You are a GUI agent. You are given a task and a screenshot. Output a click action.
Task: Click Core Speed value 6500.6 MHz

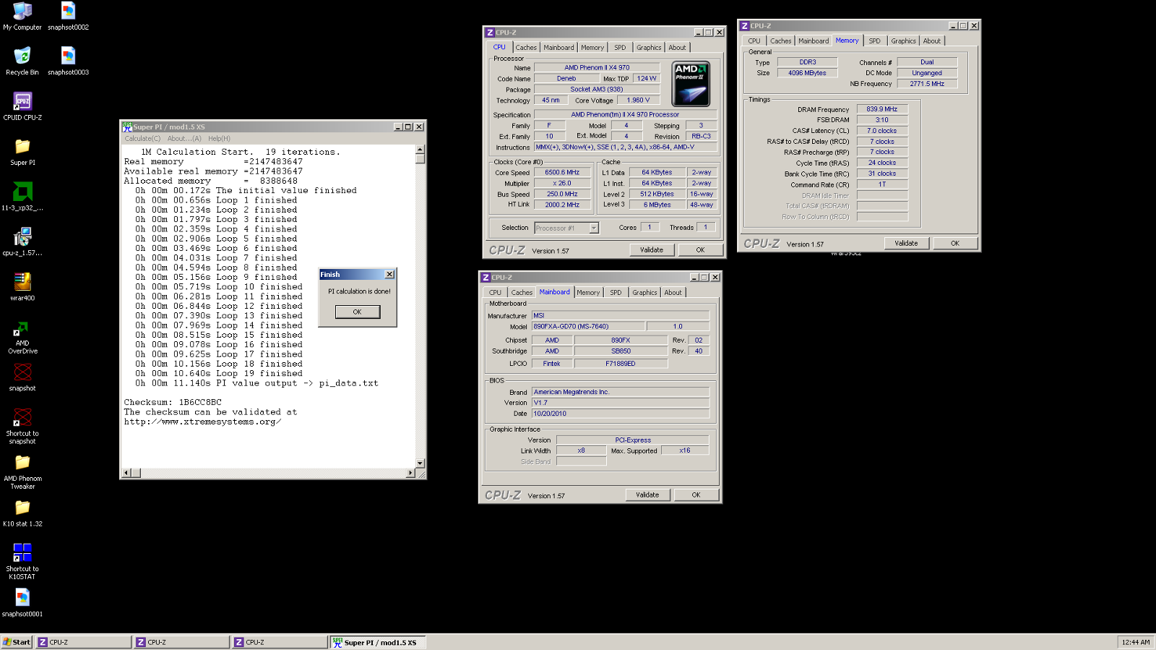pyautogui.click(x=562, y=173)
